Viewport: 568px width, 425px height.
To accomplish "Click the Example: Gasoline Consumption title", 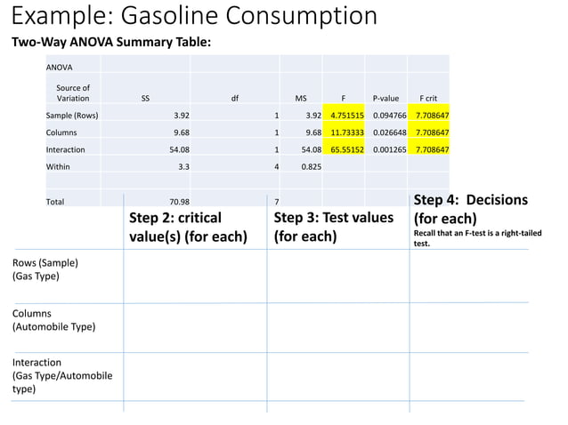I will coord(194,15).
